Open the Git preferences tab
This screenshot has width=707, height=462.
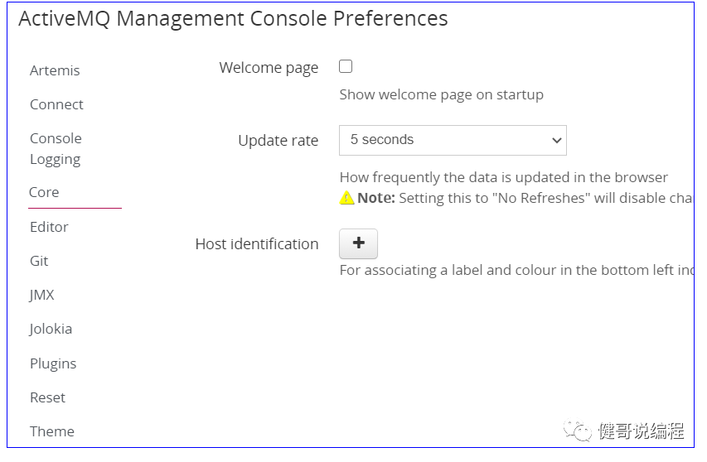point(39,261)
